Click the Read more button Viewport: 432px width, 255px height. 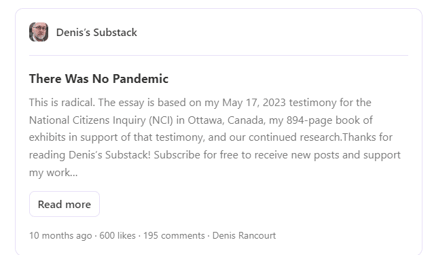point(65,204)
